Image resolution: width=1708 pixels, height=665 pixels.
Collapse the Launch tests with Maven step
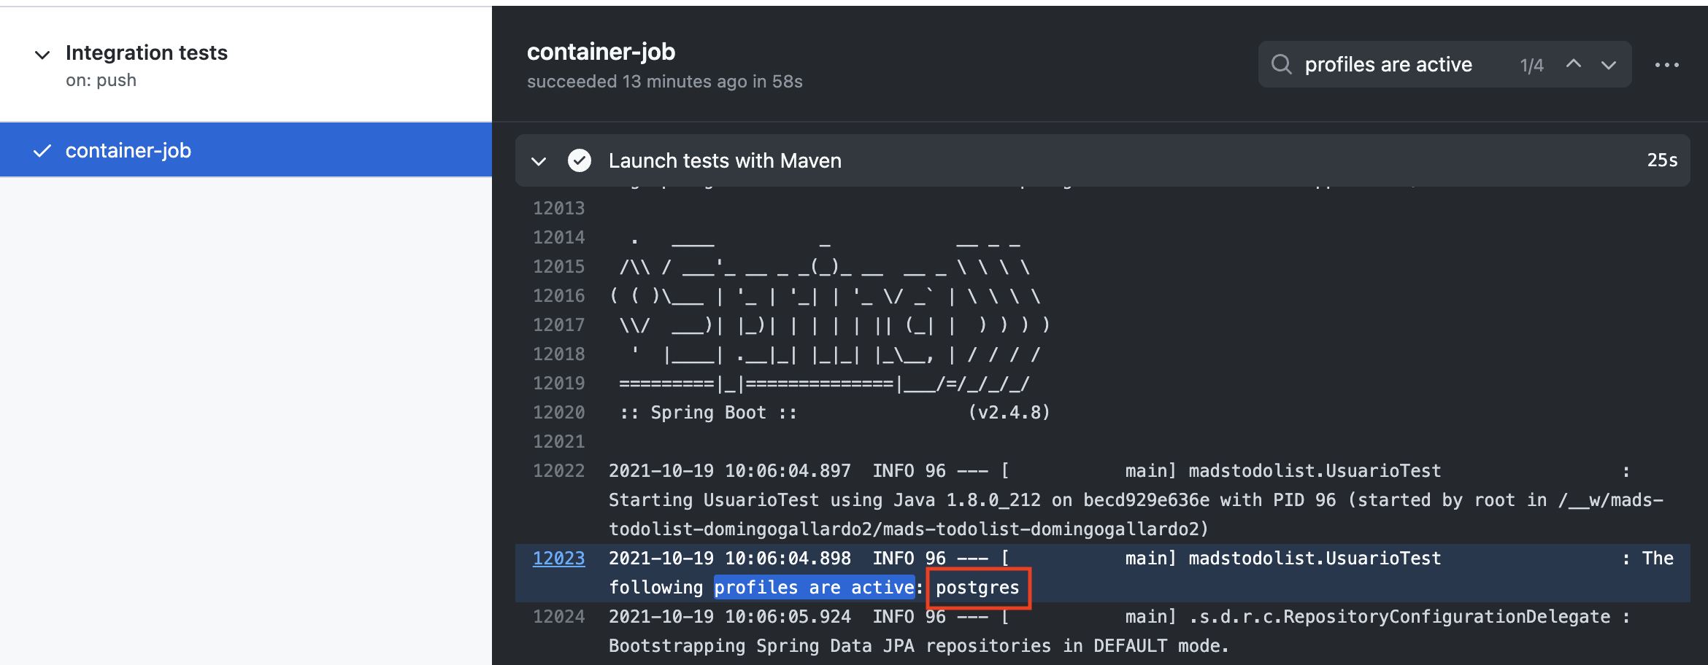pyautogui.click(x=539, y=161)
